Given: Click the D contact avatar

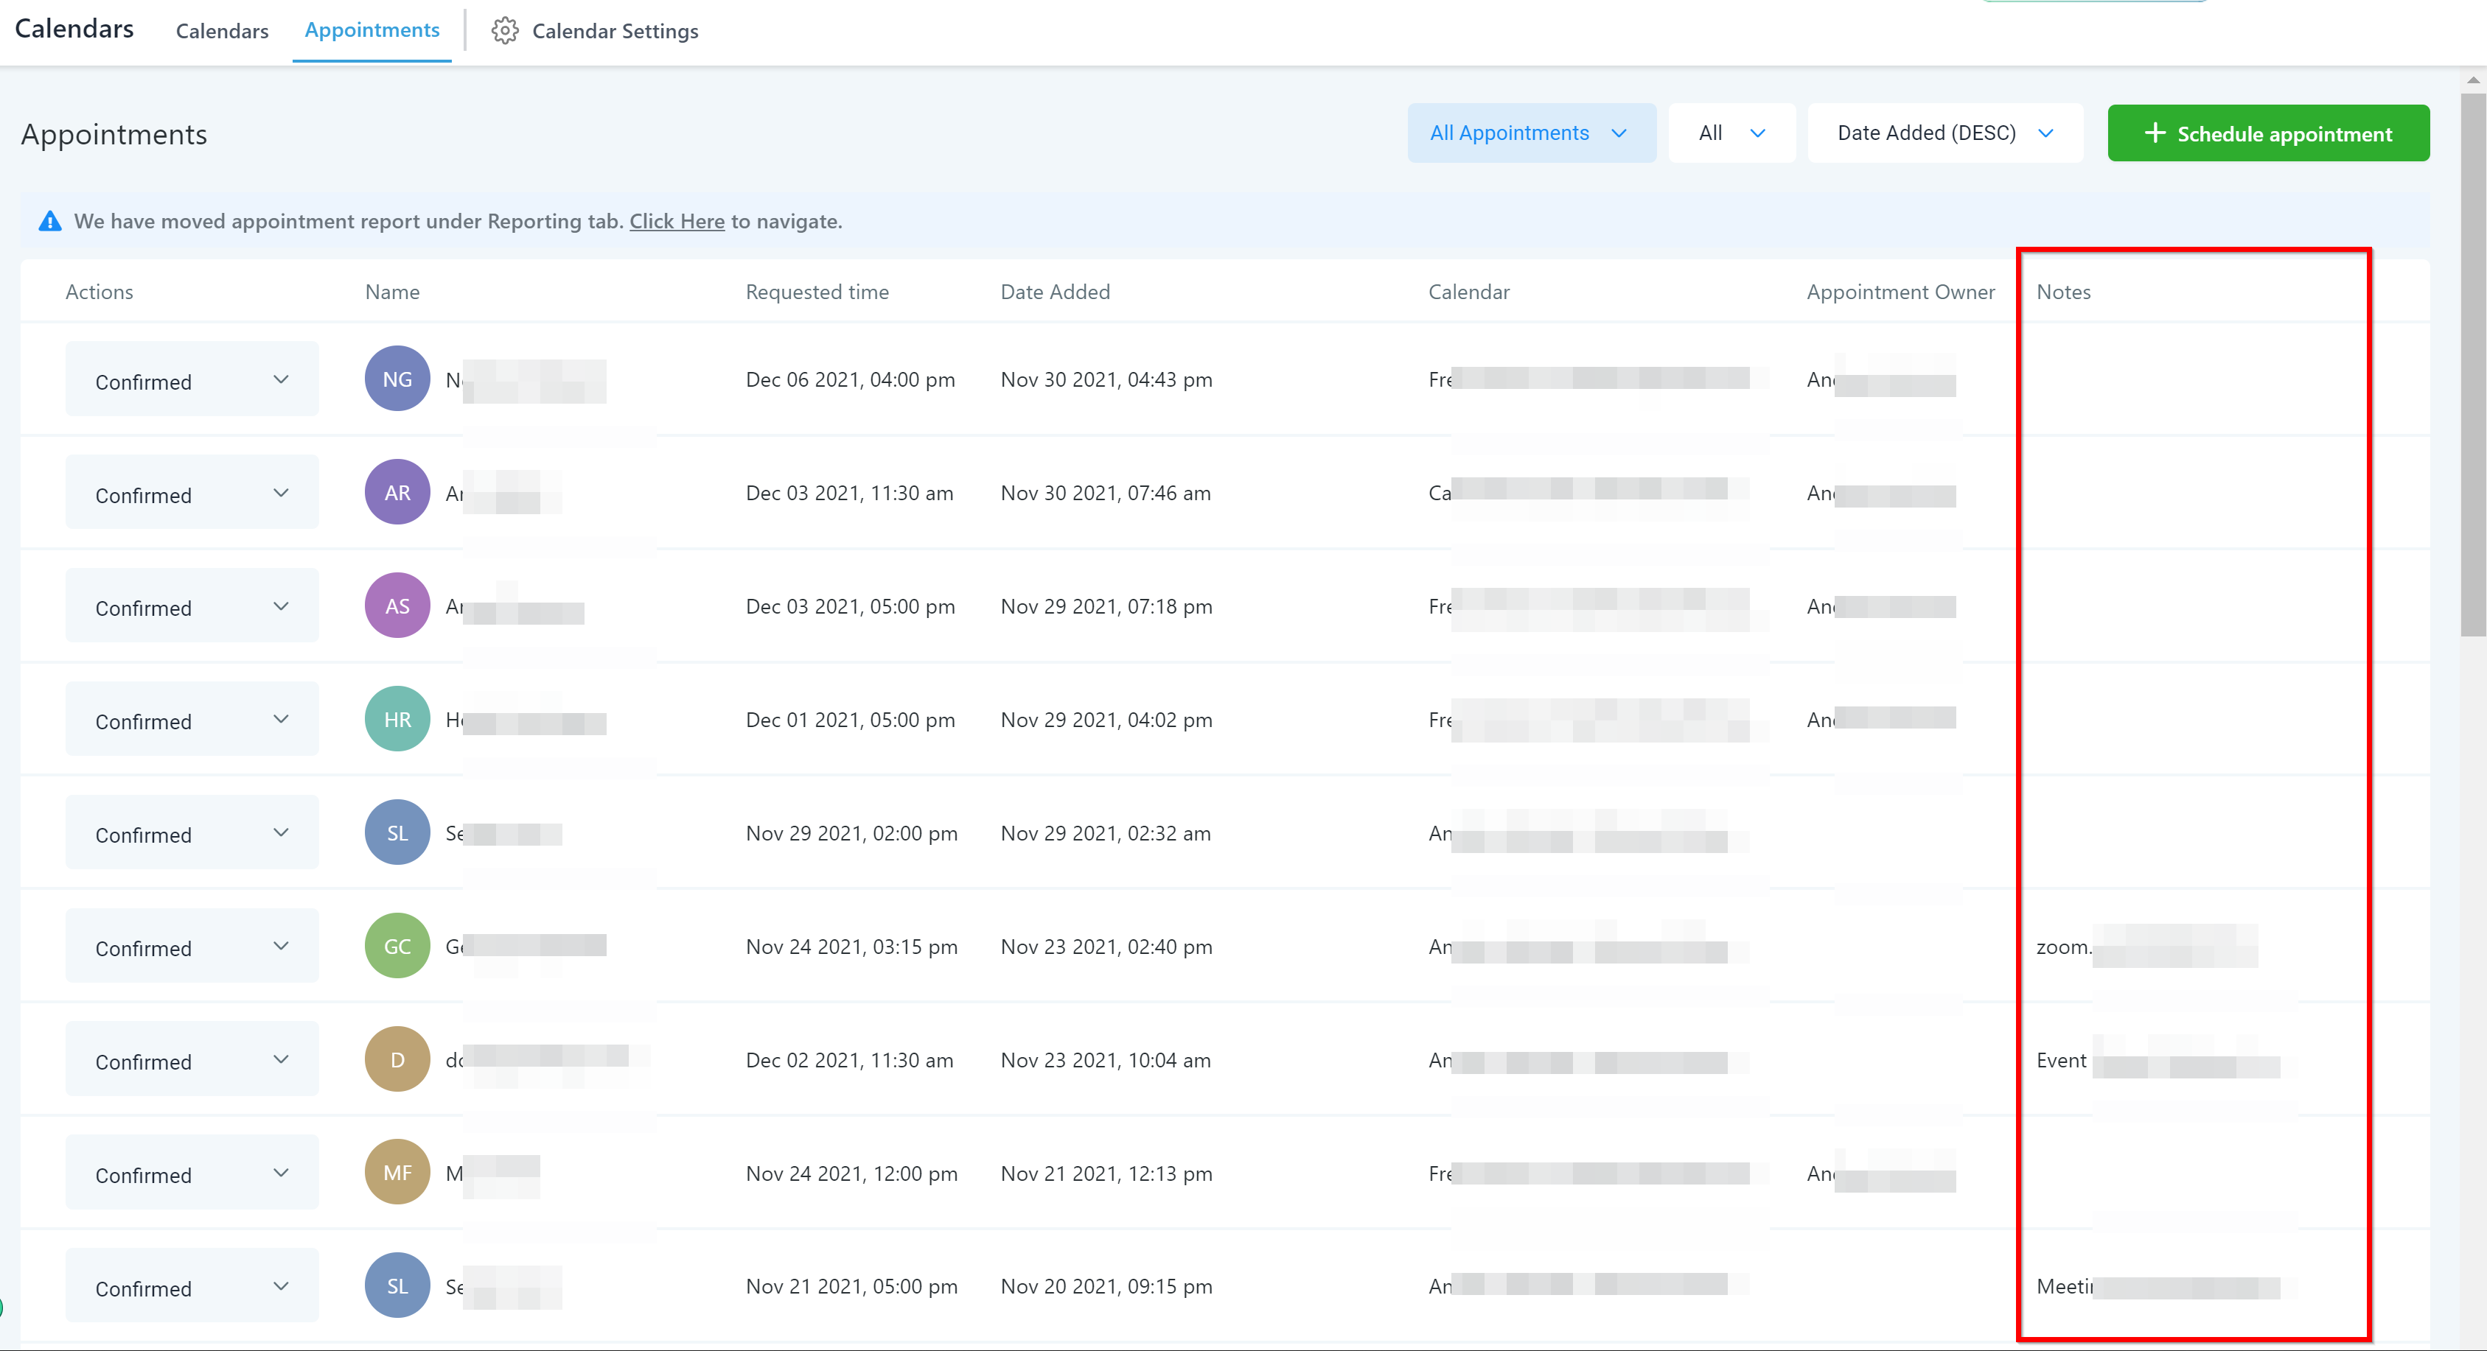Looking at the screenshot, I should [x=397, y=1059].
